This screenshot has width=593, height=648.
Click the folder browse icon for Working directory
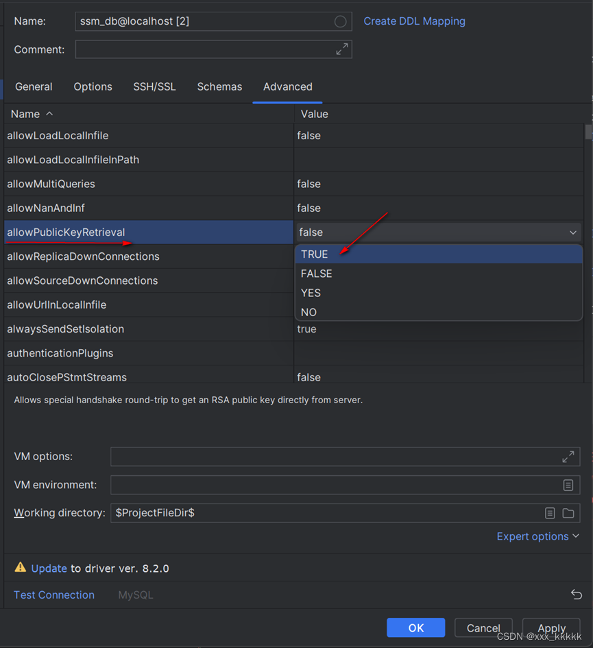(568, 513)
